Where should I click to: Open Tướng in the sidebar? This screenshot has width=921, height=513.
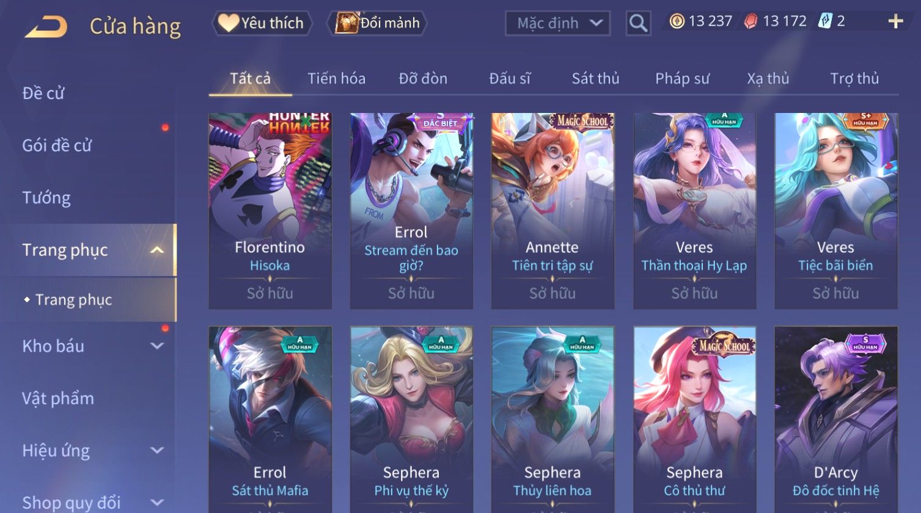(46, 198)
